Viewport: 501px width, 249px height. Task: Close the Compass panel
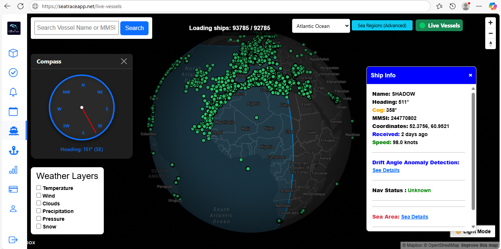coord(124,61)
